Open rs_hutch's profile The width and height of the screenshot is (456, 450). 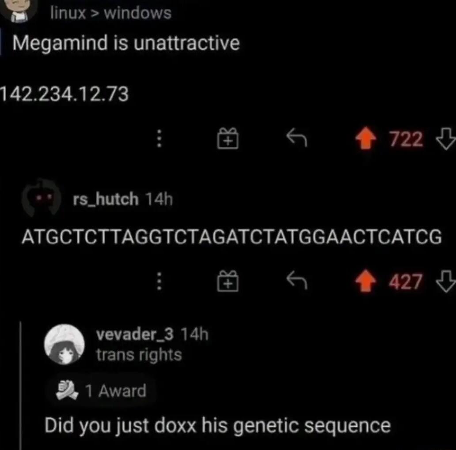point(104,199)
